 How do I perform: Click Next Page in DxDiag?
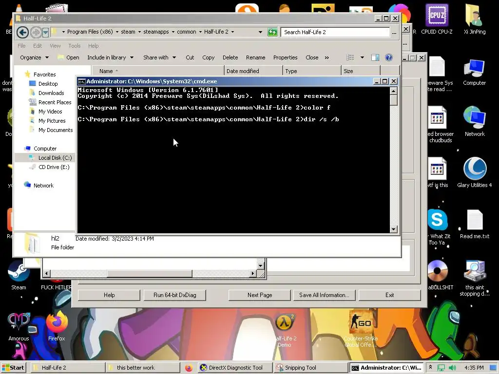tap(260, 295)
